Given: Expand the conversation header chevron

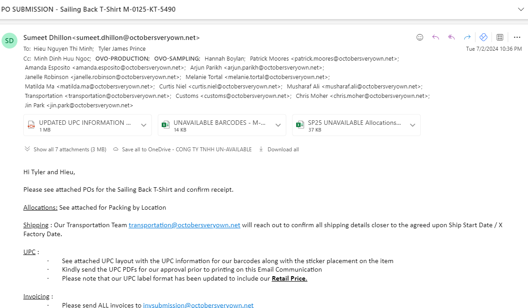Looking at the screenshot, I should tap(521, 9).
